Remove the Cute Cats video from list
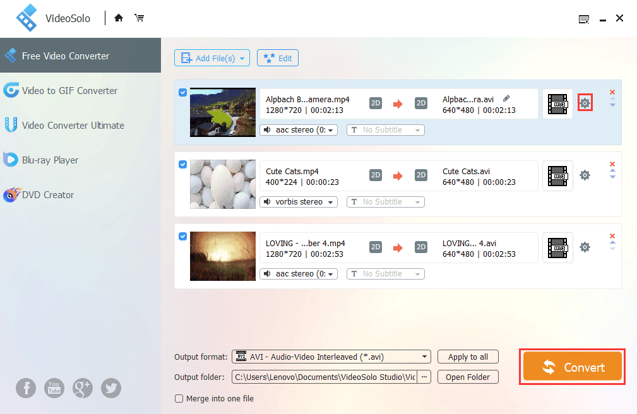Screen dimensions: 637x414 [612, 164]
